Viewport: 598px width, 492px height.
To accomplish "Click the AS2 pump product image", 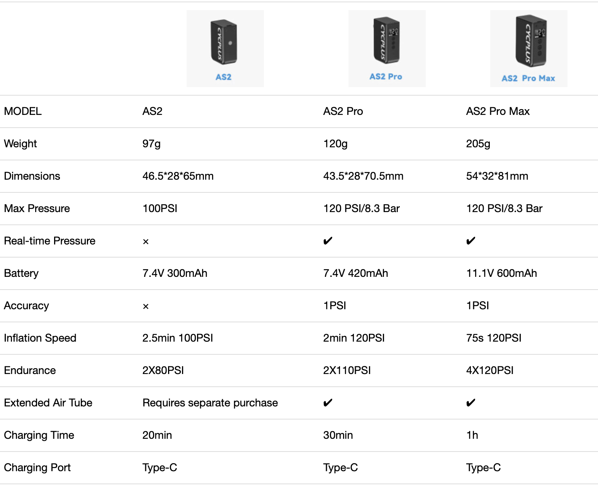I will point(224,42).
